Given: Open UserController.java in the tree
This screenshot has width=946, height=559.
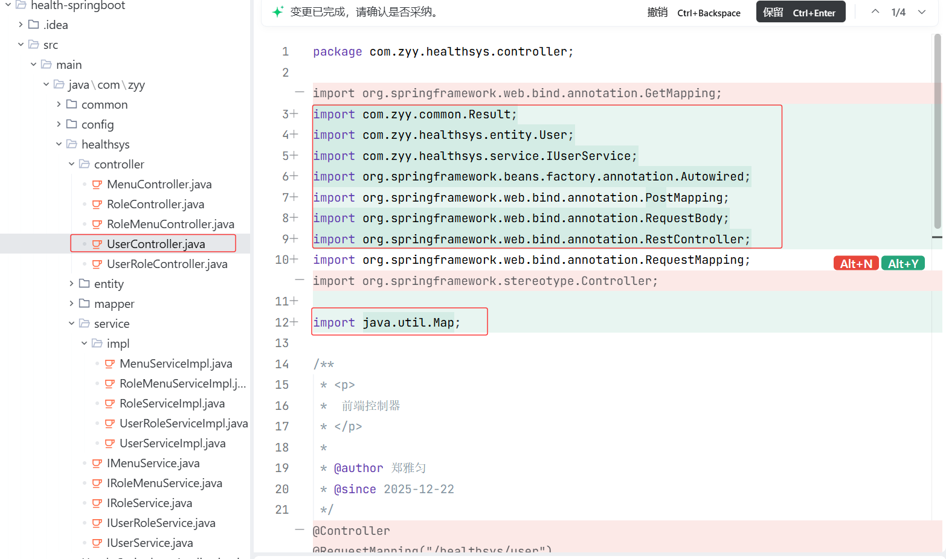Looking at the screenshot, I should click(x=156, y=244).
